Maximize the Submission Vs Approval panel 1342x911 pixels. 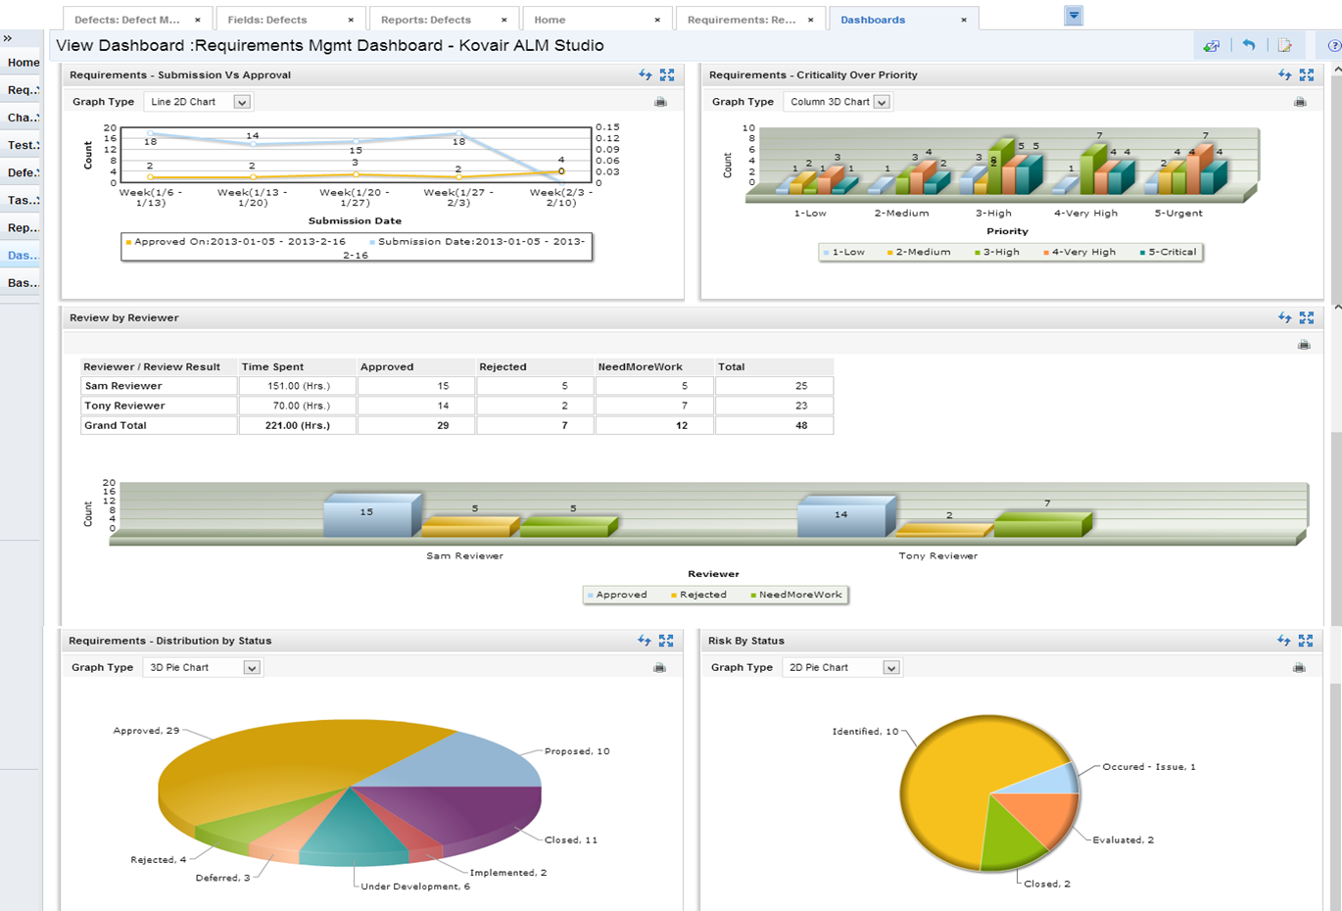coord(667,74)
